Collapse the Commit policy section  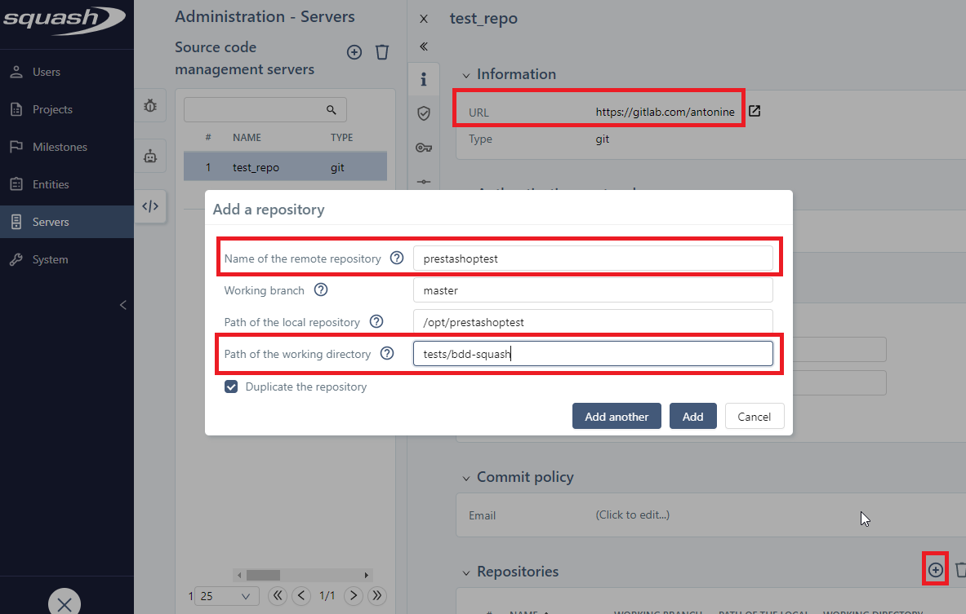pyautogui.click(x=466, y=477)
